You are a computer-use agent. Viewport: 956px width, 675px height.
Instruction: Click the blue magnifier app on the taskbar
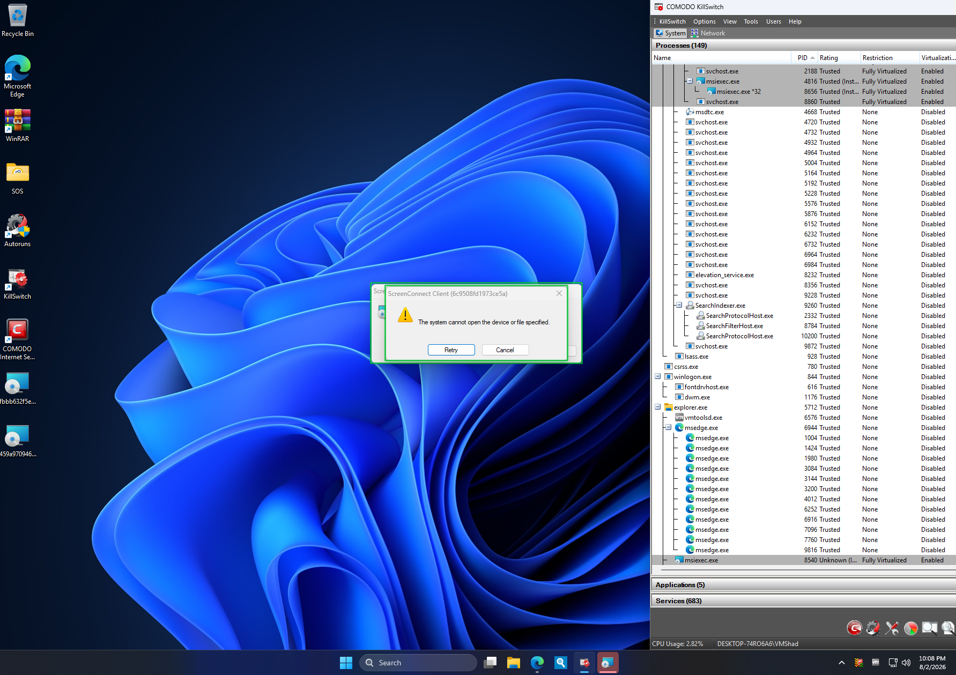tap(561, 663)
